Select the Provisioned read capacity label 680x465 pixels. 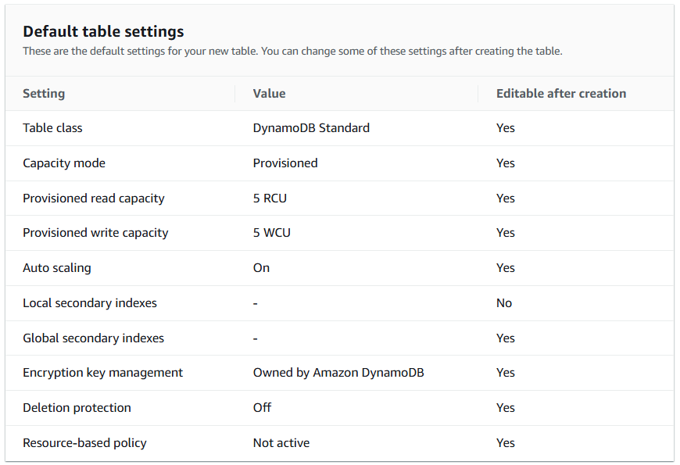click(94, 199)
